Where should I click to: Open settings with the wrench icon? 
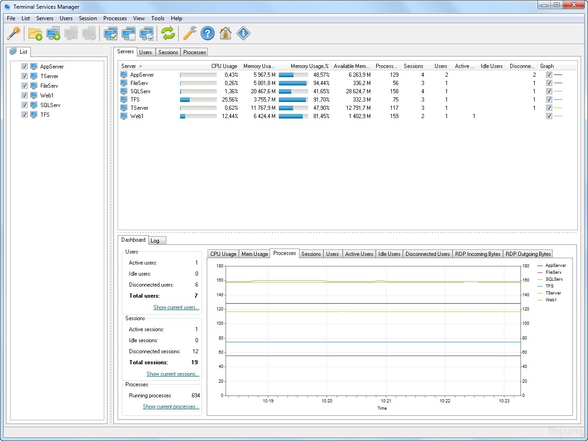(189, 33)
